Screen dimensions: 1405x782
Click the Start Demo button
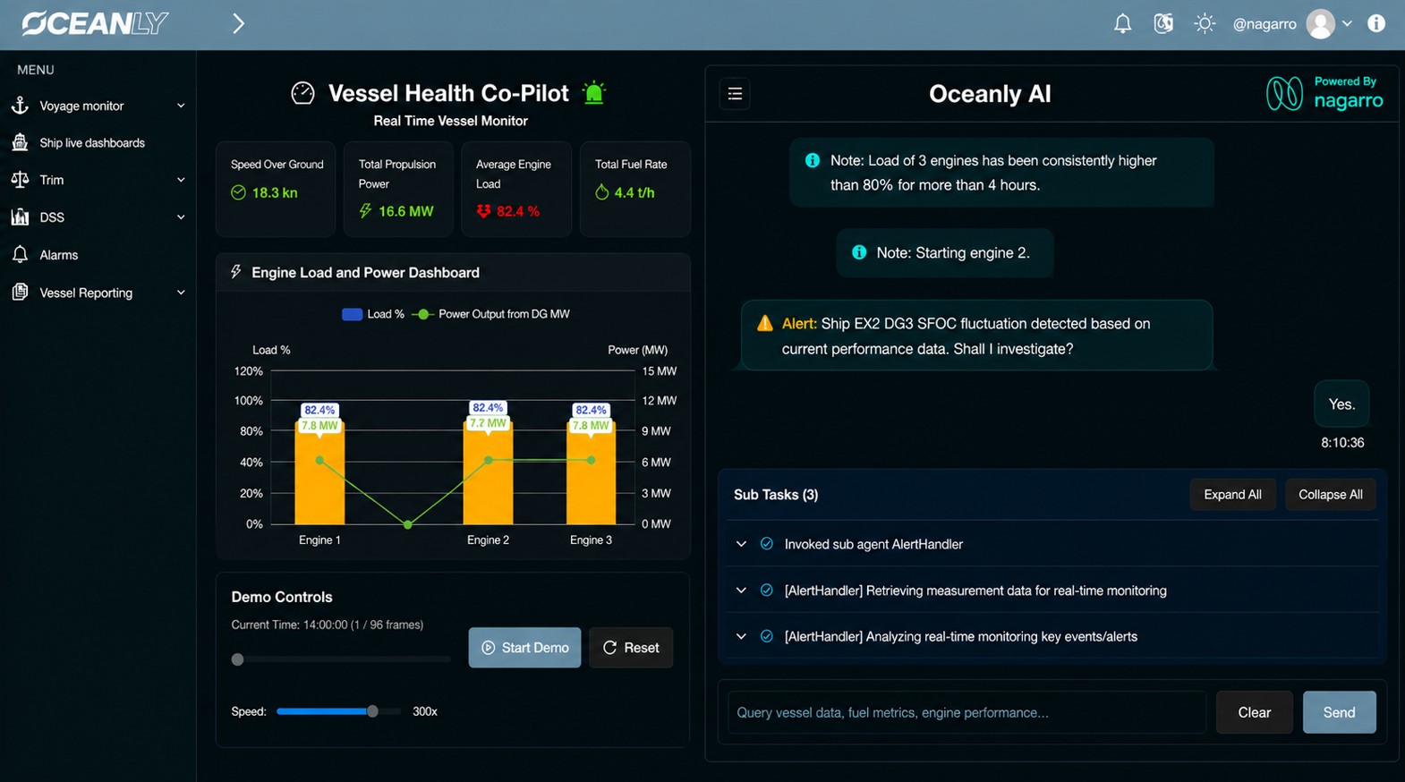coord(524,648)
